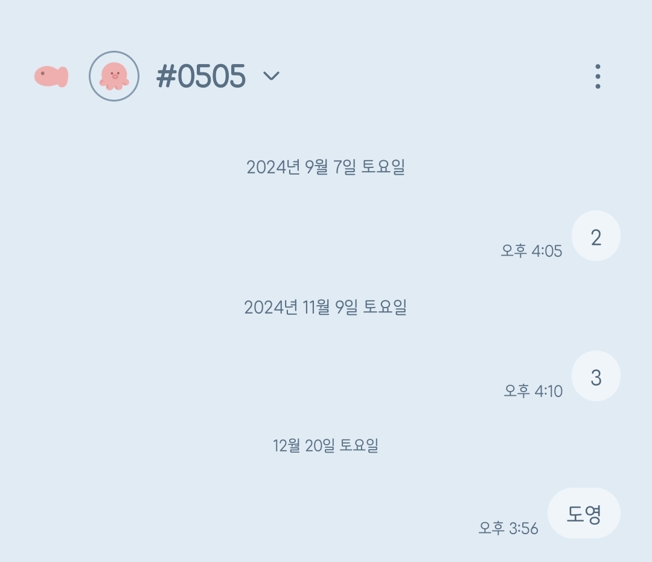Select the message bubble showing 3
The width and height of the screenshot is (652, 562).
[x=596, y=376]
